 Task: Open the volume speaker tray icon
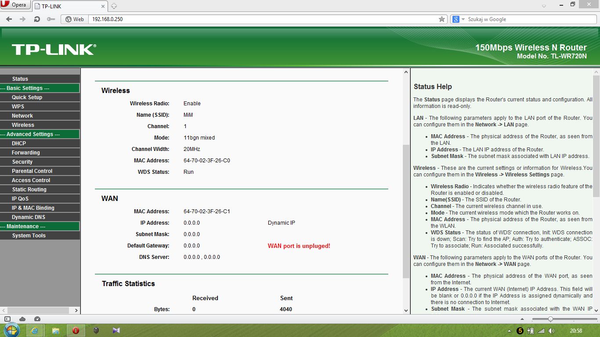click(551, 331)
